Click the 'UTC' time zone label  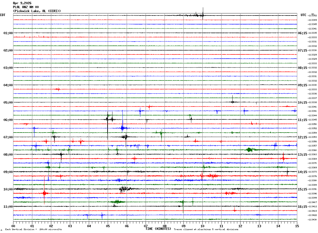pos(304,15)
